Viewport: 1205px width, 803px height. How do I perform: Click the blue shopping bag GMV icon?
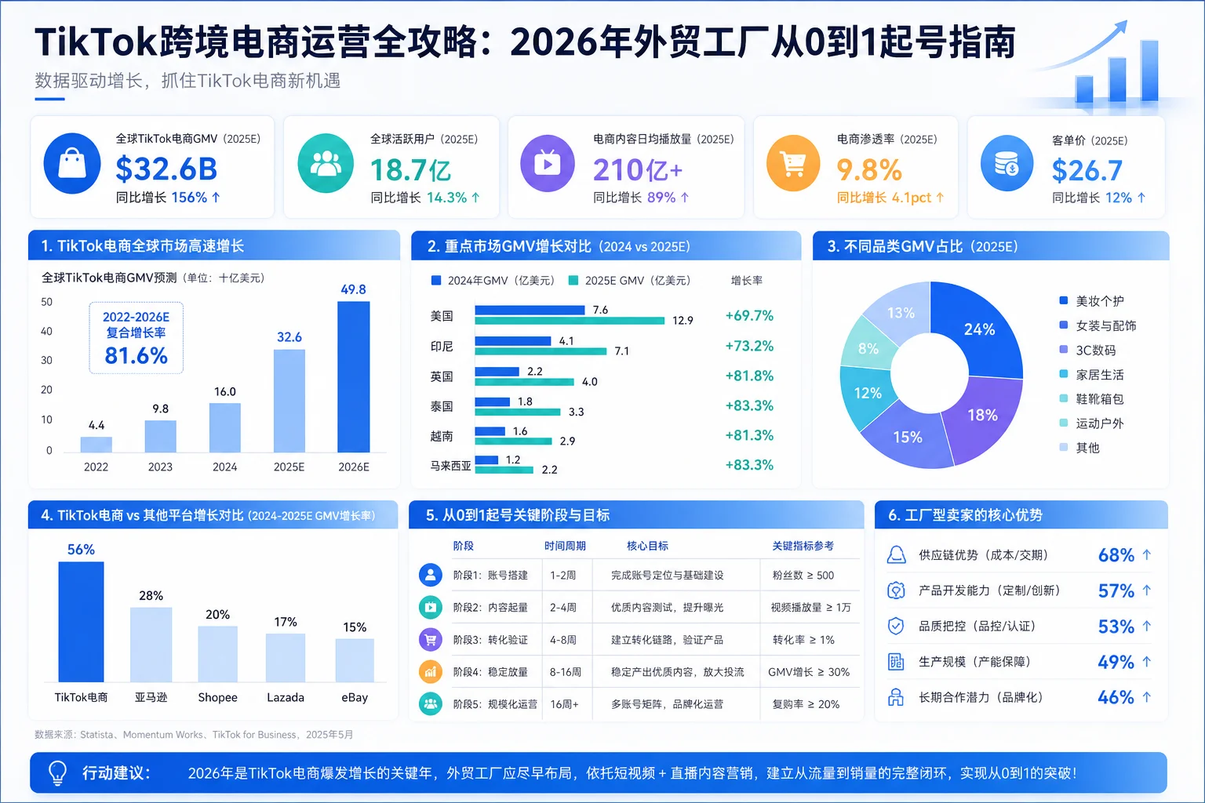[x=72, y=164]
